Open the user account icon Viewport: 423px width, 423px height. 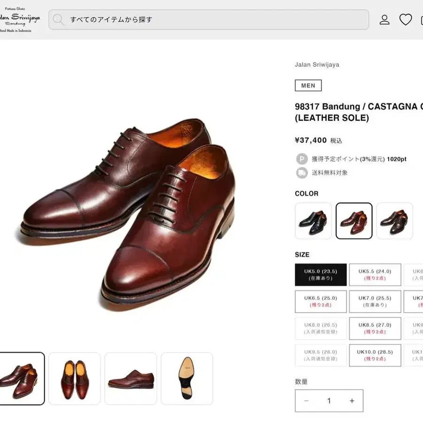[x=384, y=20]
